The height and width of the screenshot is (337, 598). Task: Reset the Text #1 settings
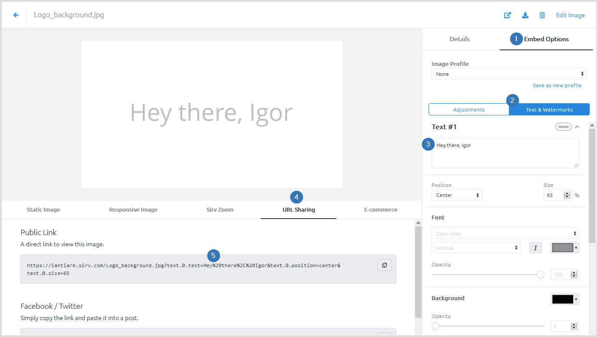coord(563,127)
